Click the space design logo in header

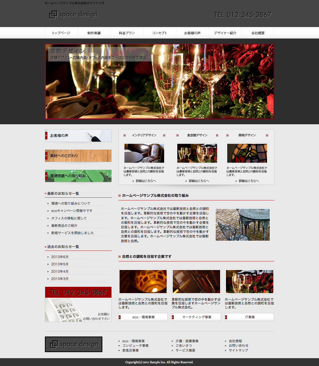(x=73, y=15)
